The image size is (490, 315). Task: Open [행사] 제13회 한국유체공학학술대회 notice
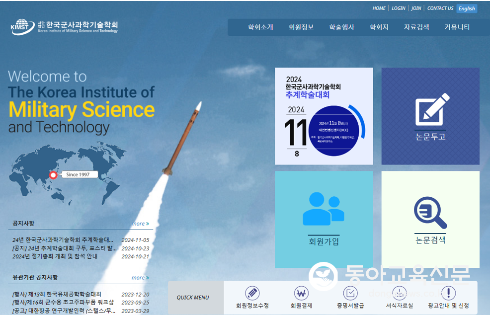point(57,294)
